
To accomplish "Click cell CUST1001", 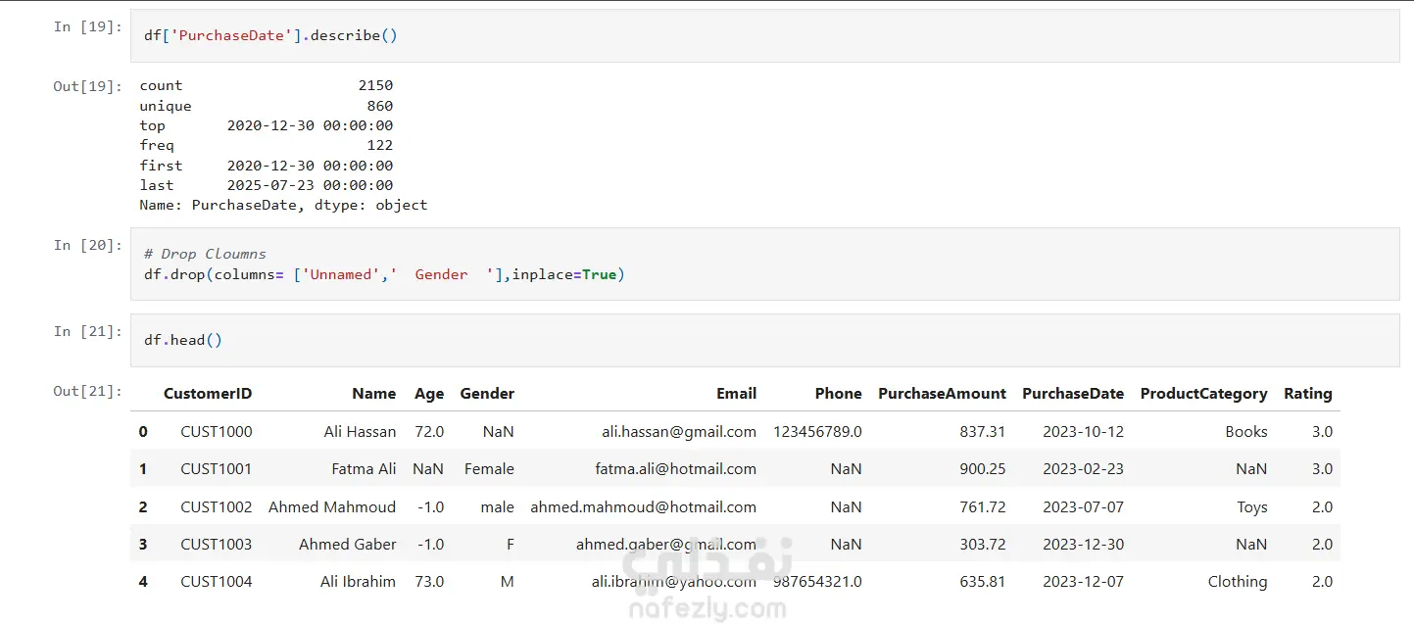I will [x=216, y=469].
